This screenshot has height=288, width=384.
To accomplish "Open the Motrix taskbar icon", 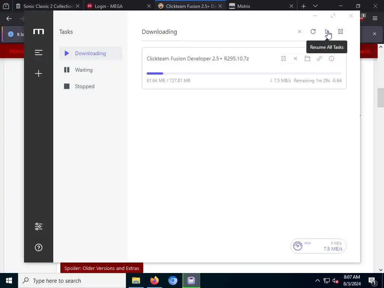I will [x=191, y=280].
